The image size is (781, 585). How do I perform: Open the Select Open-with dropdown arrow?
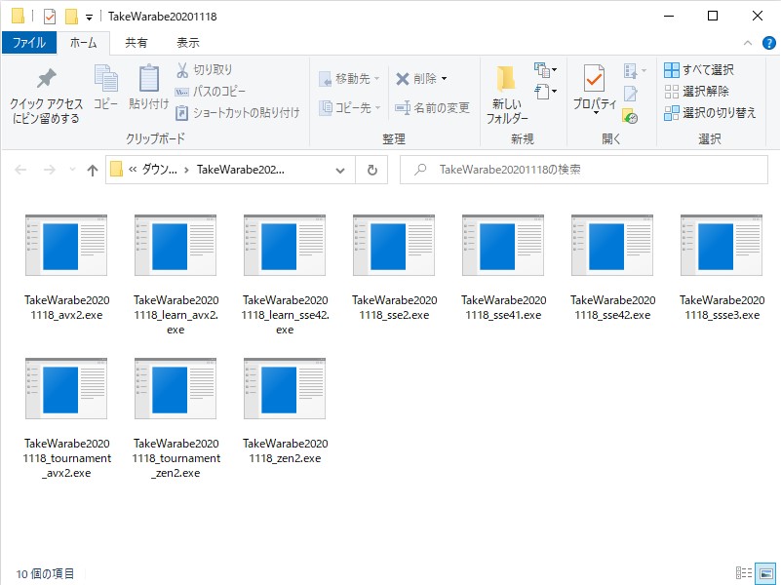click(x=644, y=71)
